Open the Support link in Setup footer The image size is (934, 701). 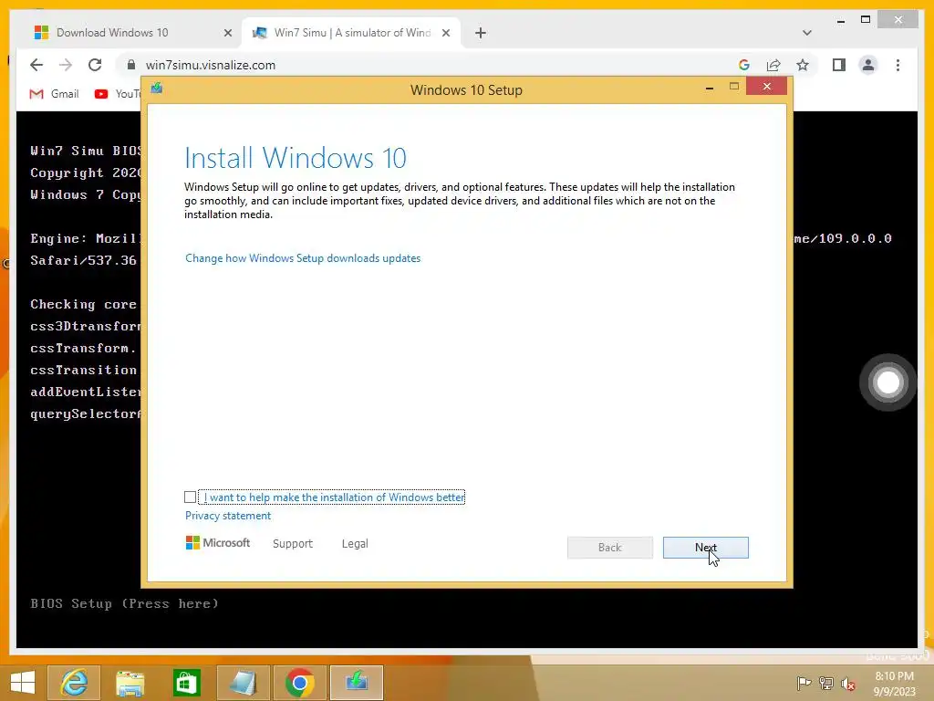click(x=293, y=544)
